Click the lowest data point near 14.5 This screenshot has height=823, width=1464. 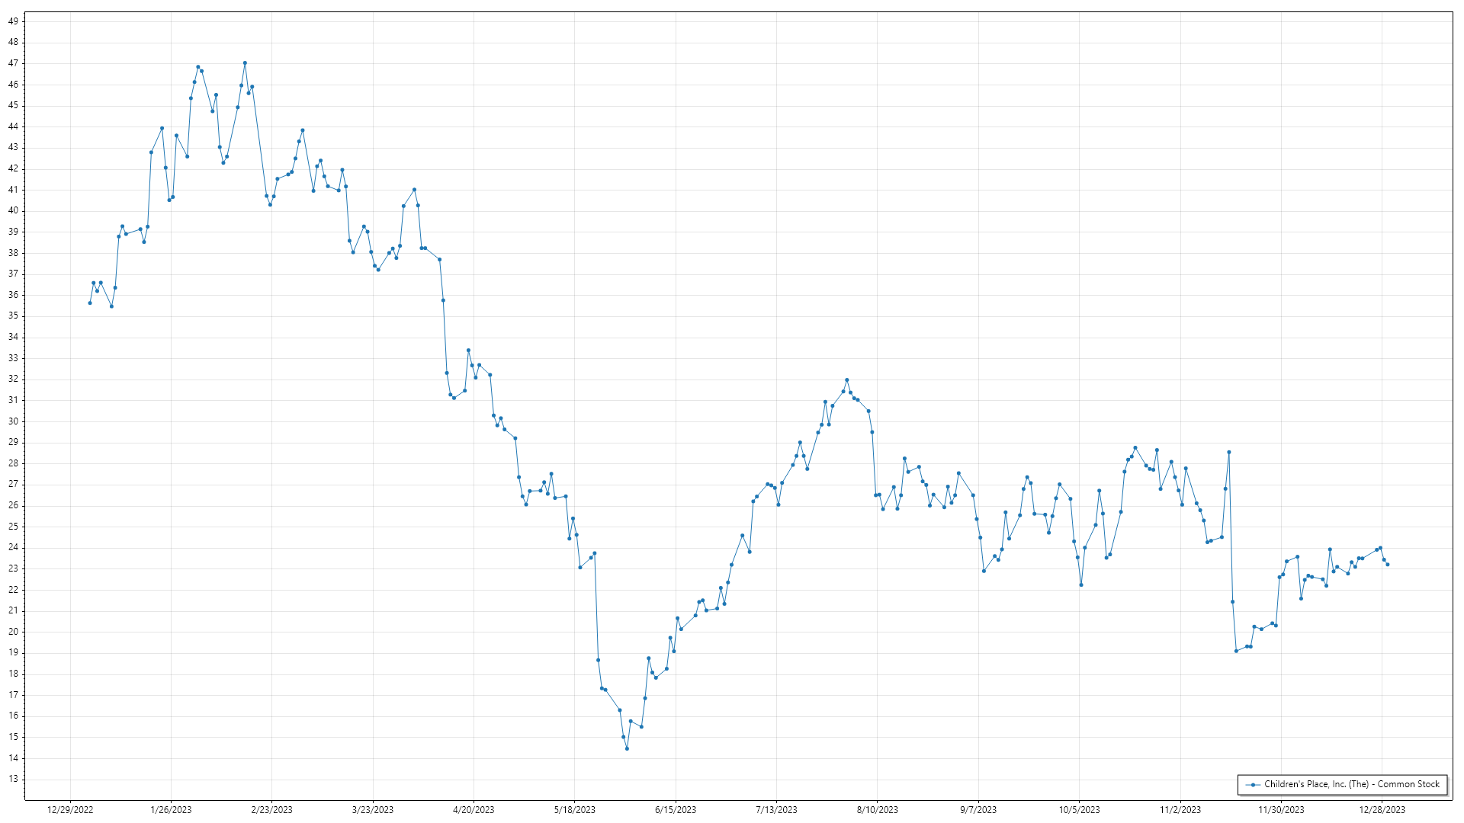(627, 748)
